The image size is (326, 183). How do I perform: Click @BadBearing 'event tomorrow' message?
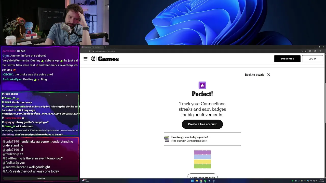tap(33, 158)
